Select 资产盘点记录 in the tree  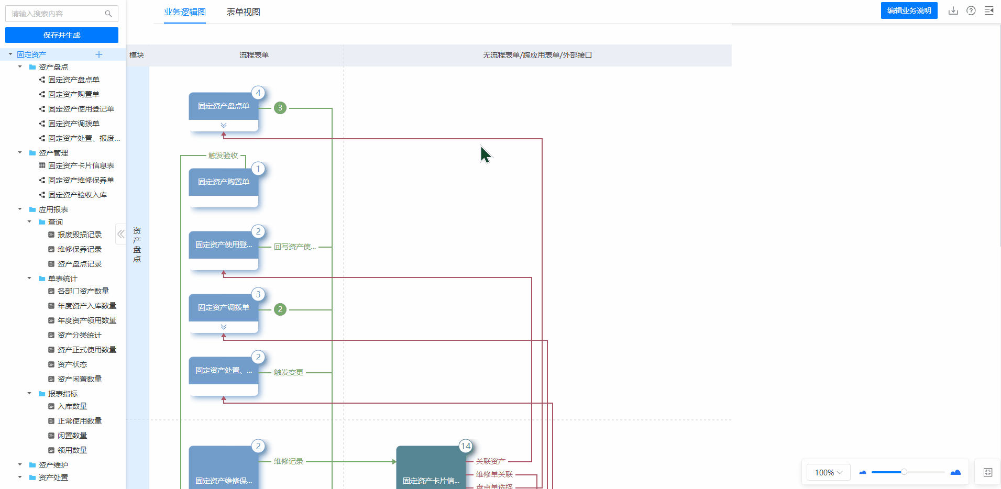(x=80, y=264)
